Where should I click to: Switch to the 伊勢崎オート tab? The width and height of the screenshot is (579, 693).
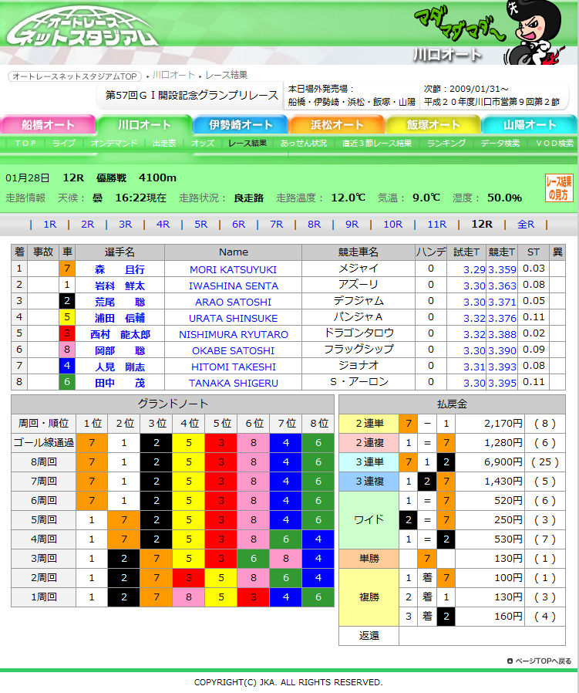click(241, 125)
